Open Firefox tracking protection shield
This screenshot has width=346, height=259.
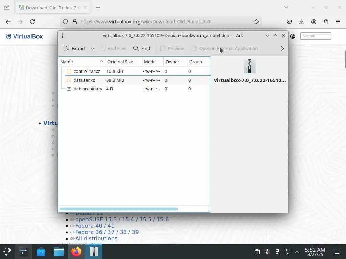65,22
